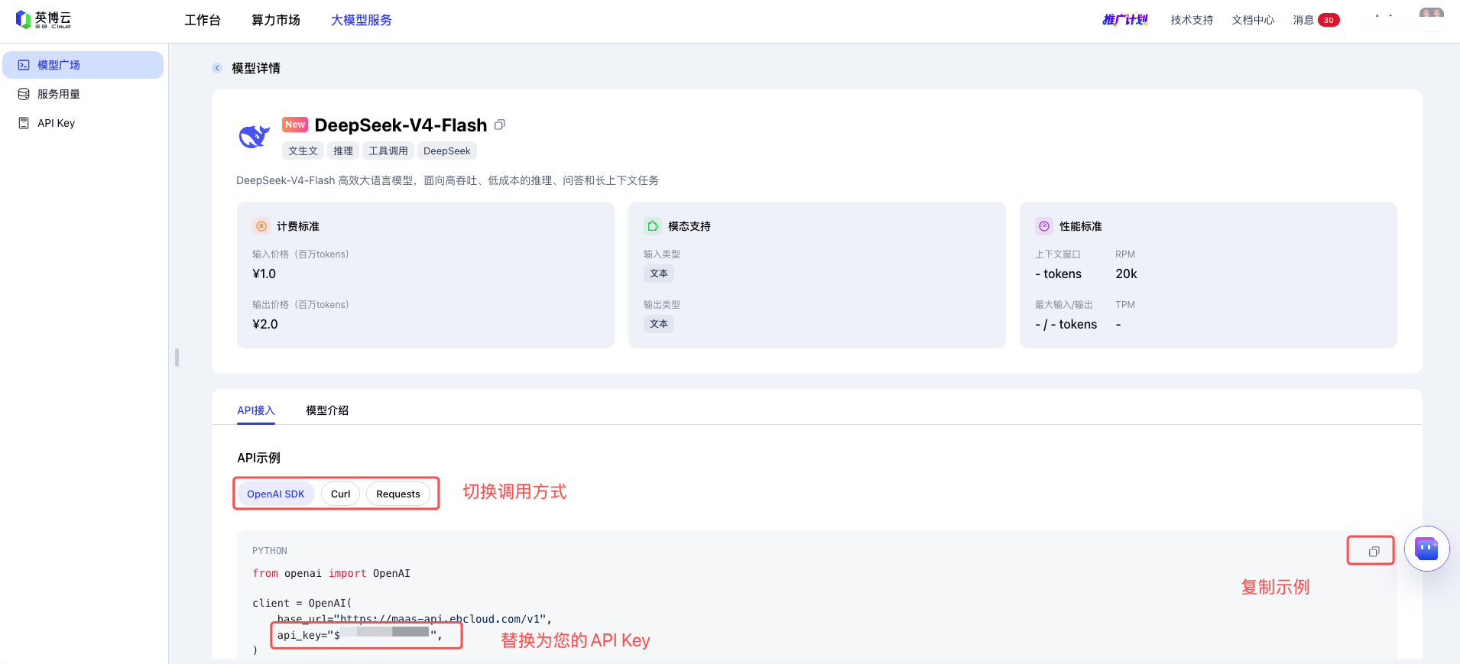Click the 模型详情 page heading
The image size is (1460, 664).
pos(256,68)
